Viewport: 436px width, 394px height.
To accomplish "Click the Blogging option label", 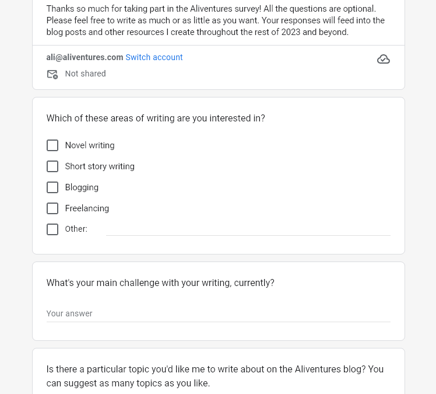I will [82, 187].
